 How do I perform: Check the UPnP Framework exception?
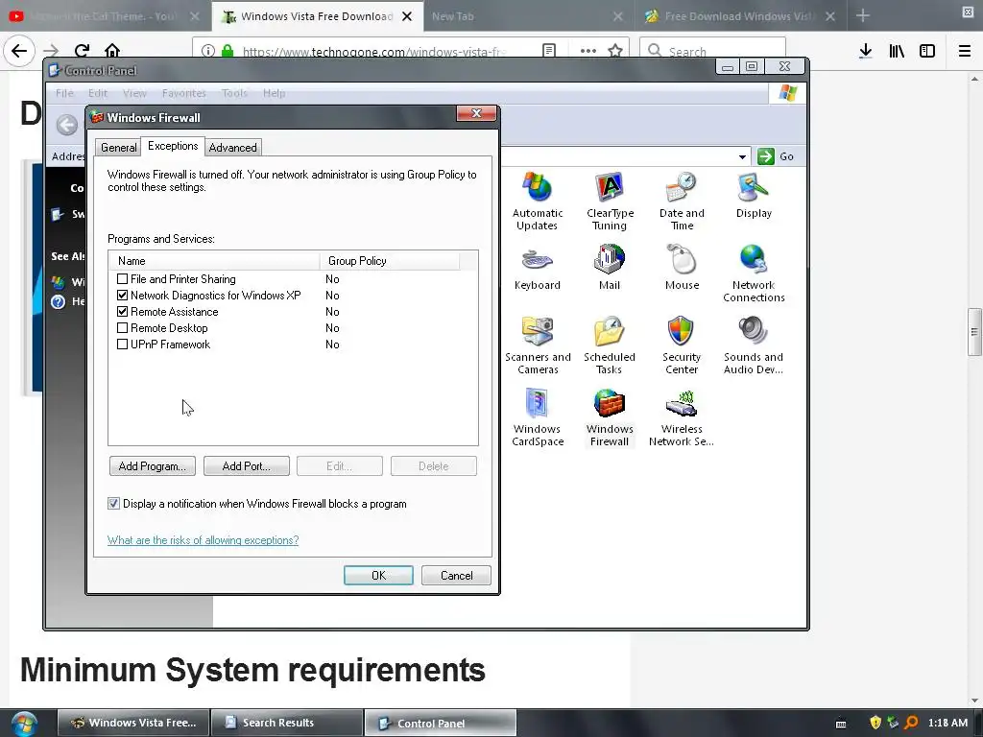pos(122,345)
